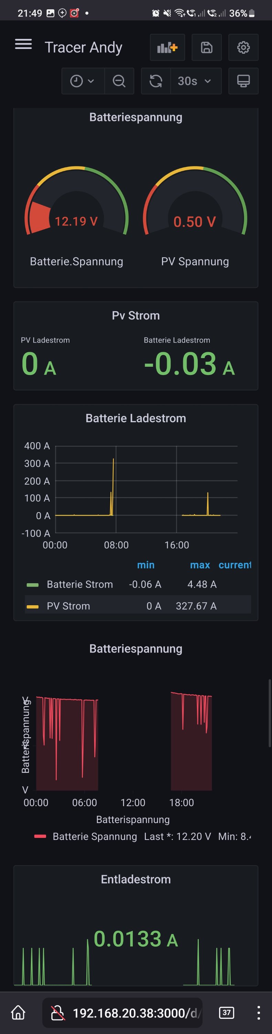Open the browser tabs counter showing 37

(x=226, y=1013)
